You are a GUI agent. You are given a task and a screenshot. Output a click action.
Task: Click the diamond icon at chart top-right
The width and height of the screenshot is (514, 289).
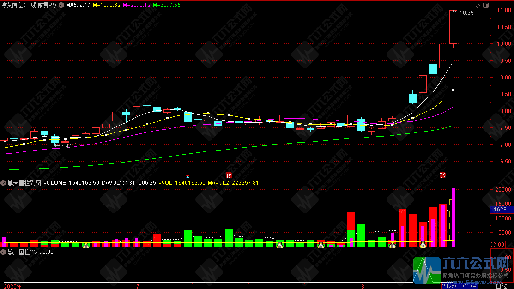pyautogui.click(x=478, y=5)
